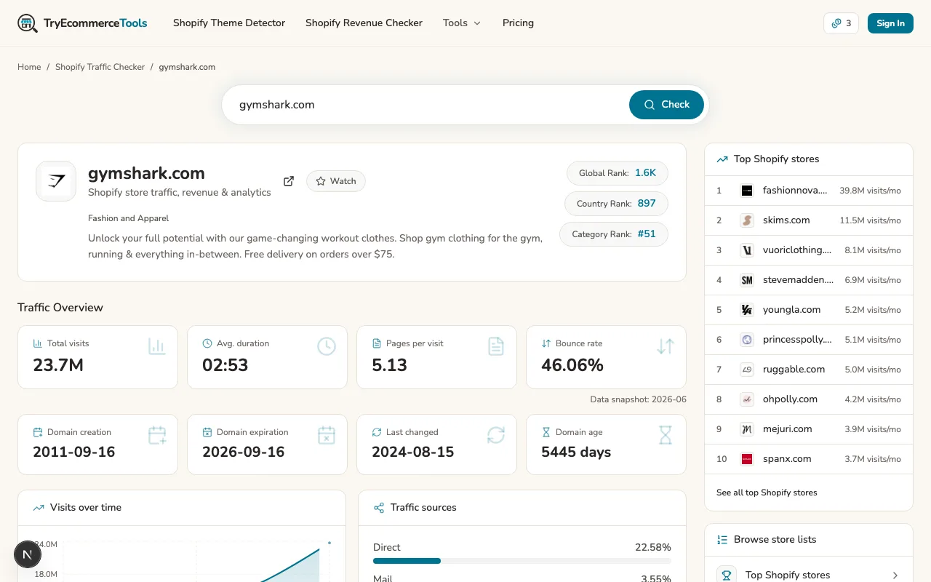Click the 2024-08-15 last changed date
The height and width of the screenshot is (582, 931).
coord(413,452)
